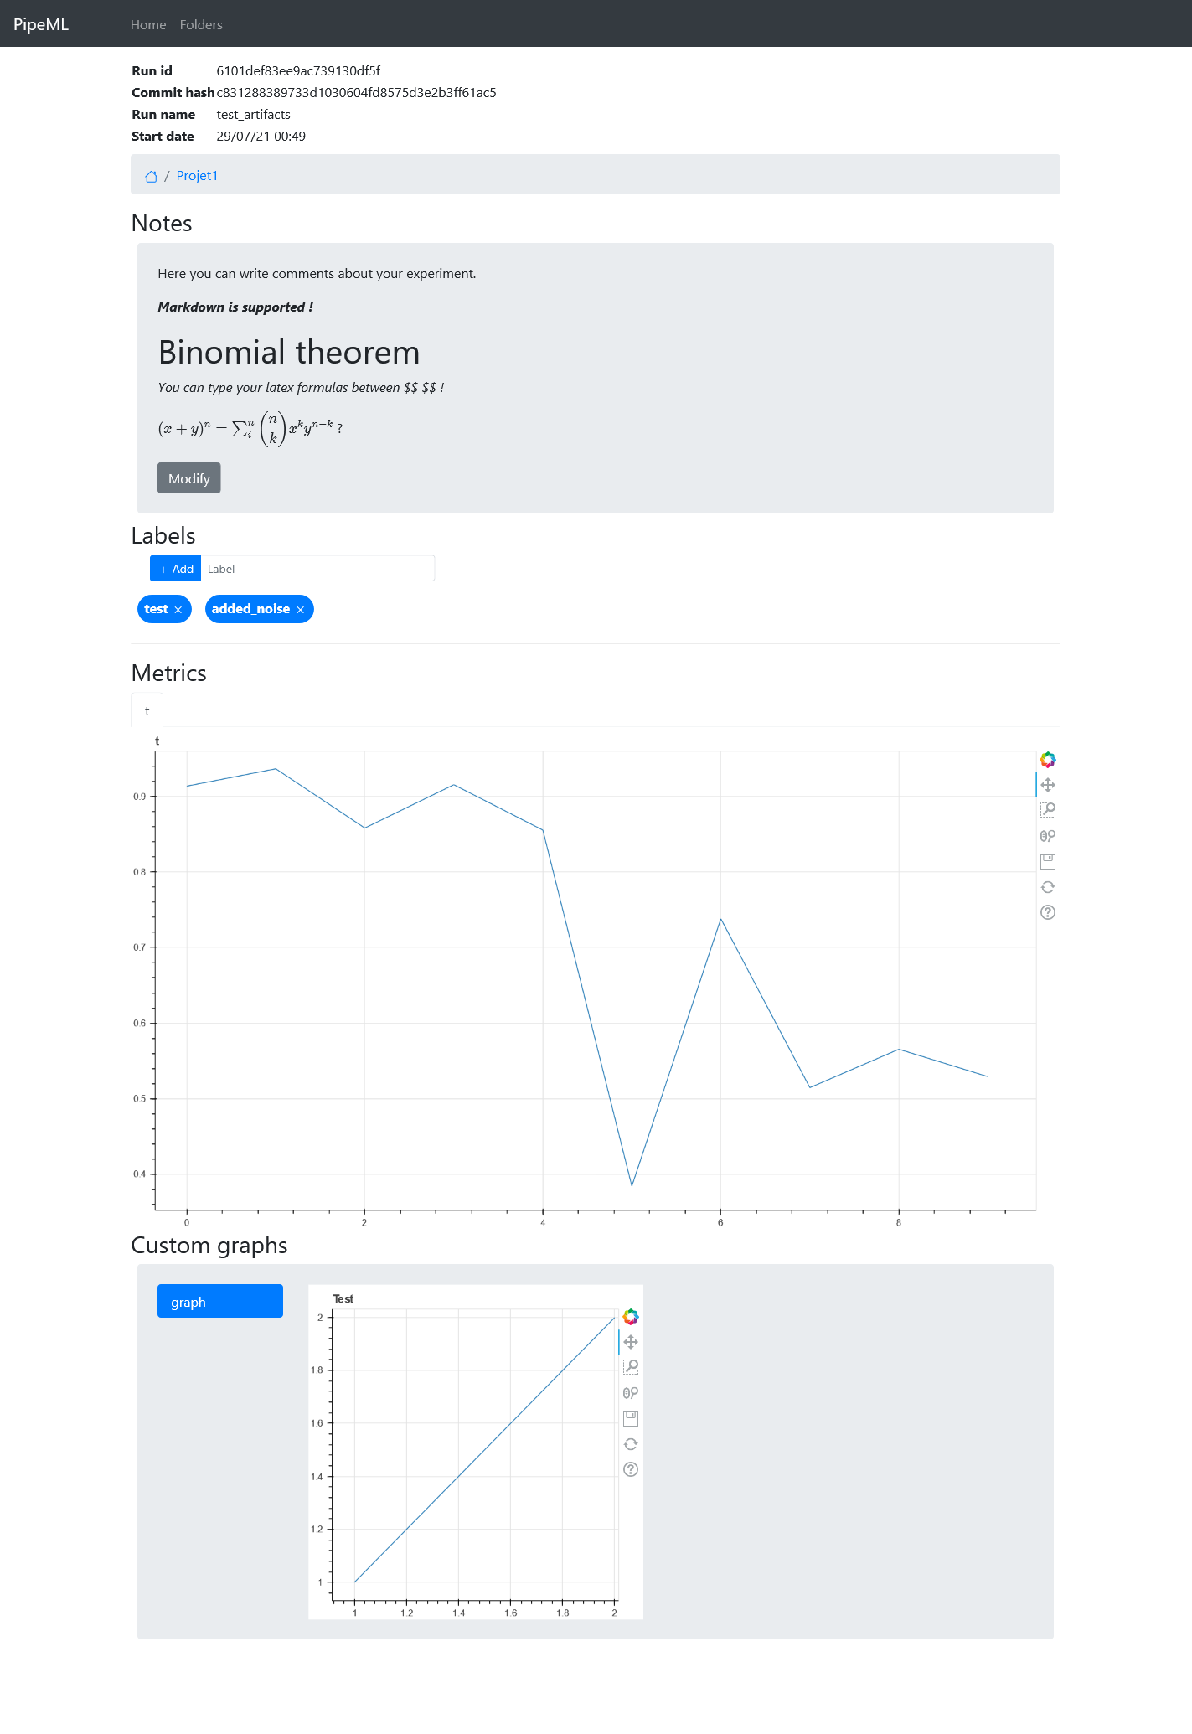Click the home icon in breadcrumb

152,176
